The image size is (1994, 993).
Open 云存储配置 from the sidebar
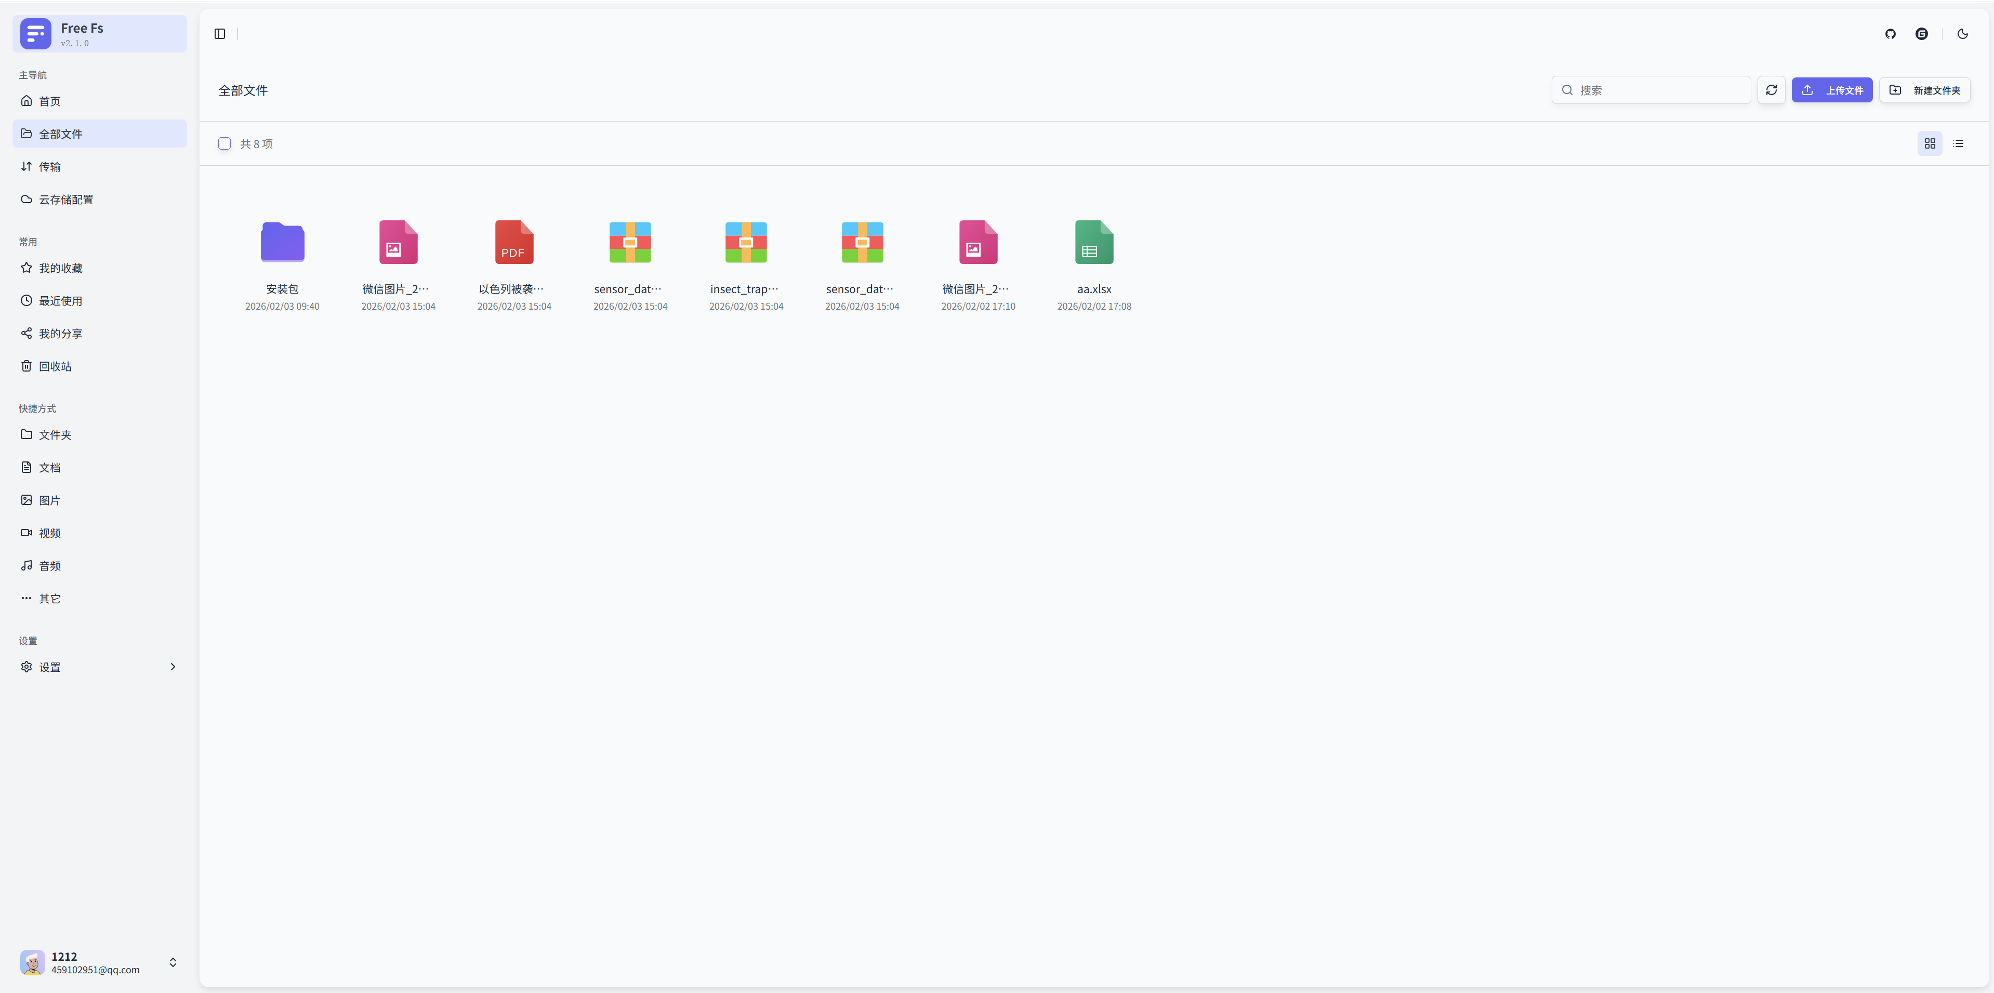tap(66, 199)
